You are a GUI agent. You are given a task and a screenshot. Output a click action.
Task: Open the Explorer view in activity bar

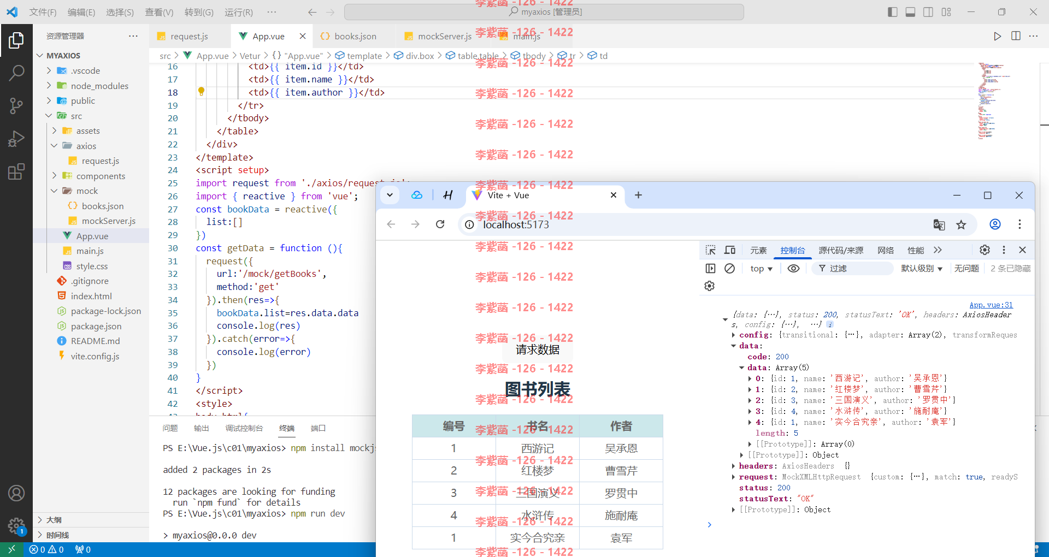click(x=16, y=40)
